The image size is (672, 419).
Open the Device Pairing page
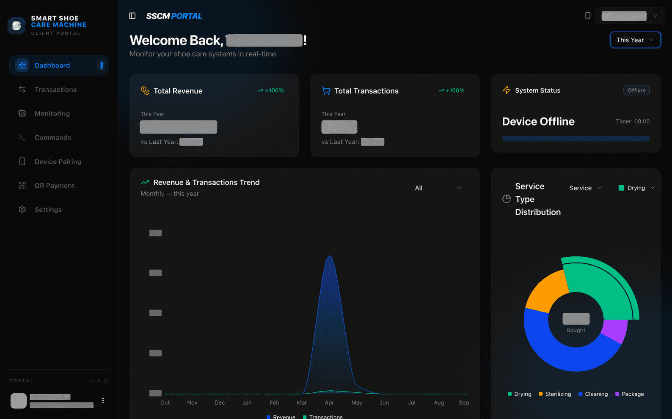59,162
